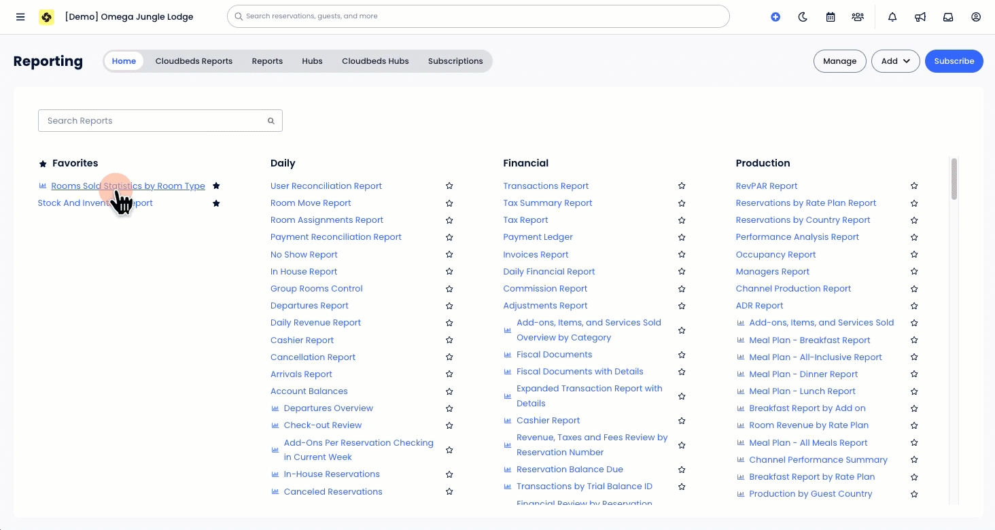Open the blue quick-add plus icon
This screenshot has height=530, width=995.
click(x=775, y=17)
